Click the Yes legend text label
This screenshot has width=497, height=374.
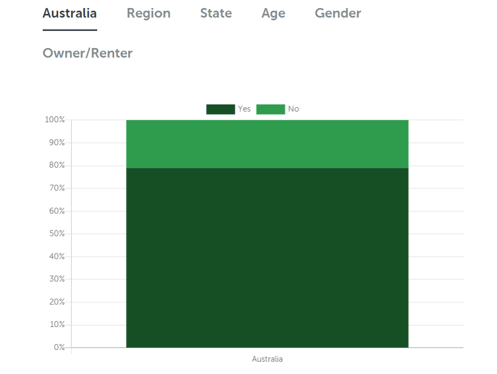click(x=244, y=109)
